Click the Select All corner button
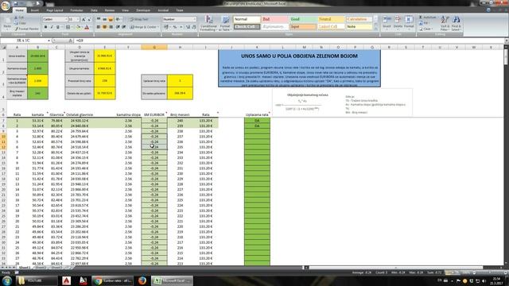The width and height of the screenshot is (509, 286). point(3,48)
